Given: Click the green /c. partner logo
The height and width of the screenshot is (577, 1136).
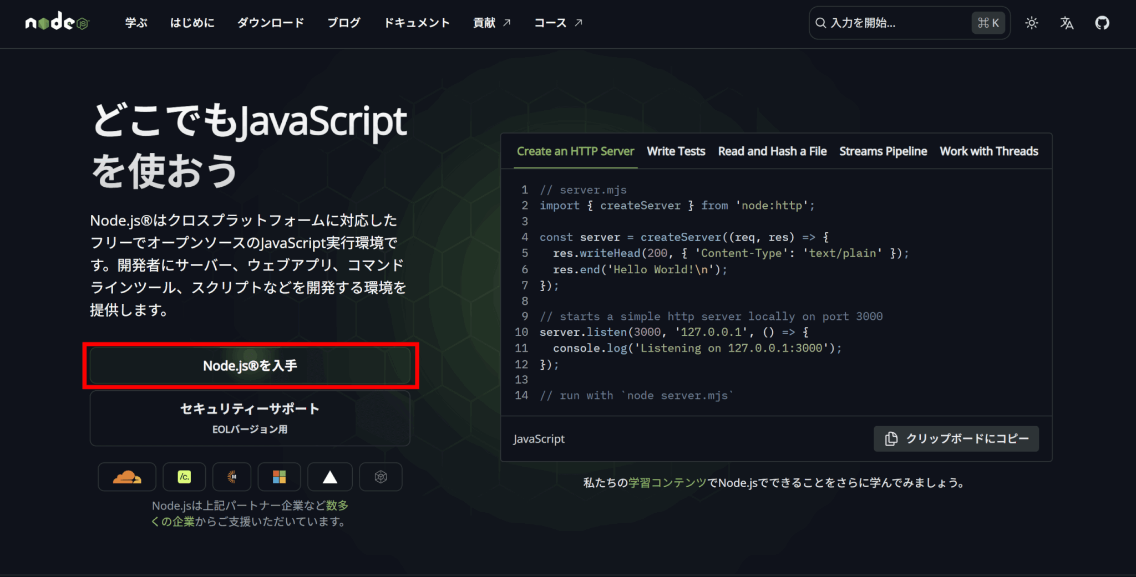Looking at the screenshot, I should coord(184,477).
